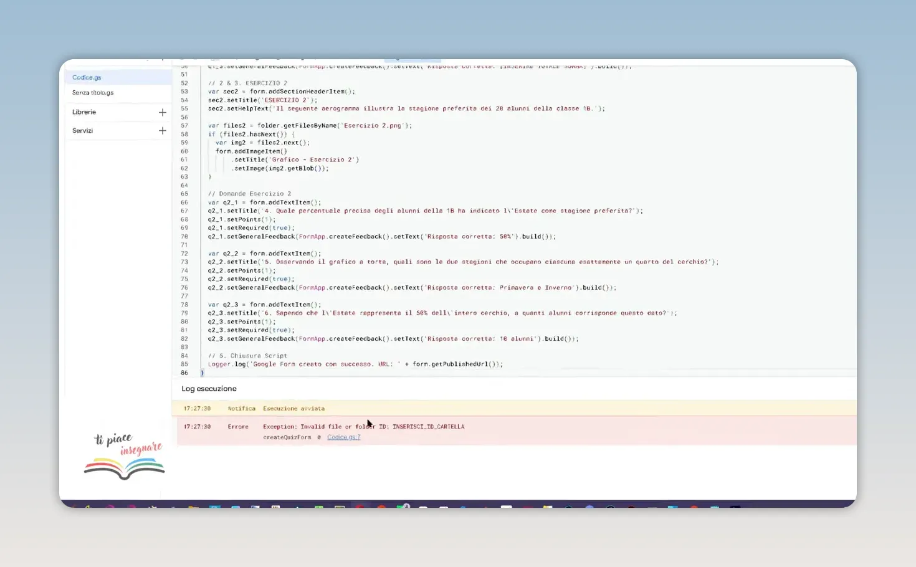The height and width of the screenshot is (567, 916).
Task: Add a service with the Servizi plus icon
Action: 162,131
